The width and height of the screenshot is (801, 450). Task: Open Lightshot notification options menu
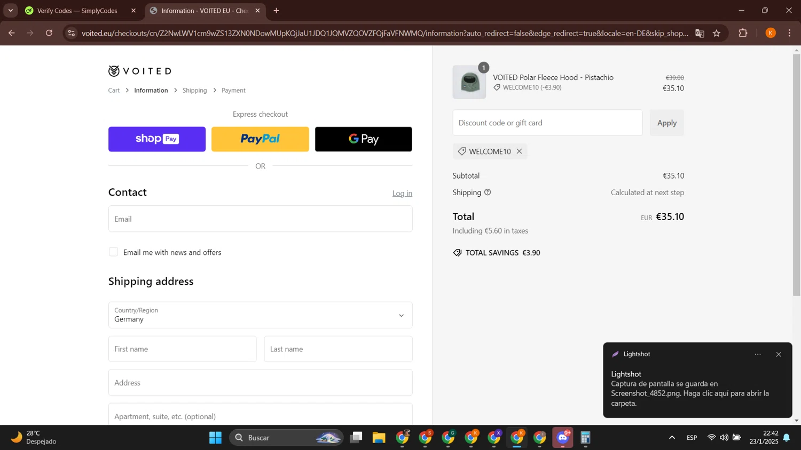click(758, 355)
